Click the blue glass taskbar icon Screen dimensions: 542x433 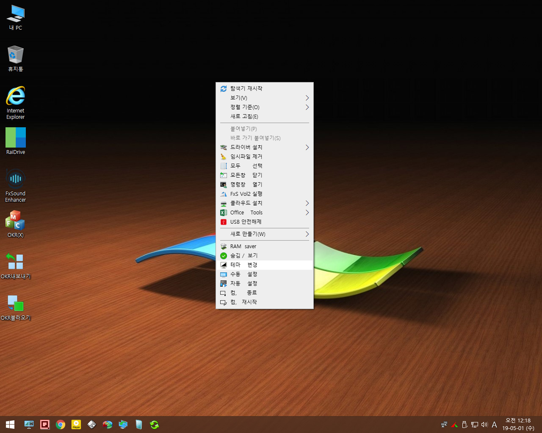[139, 425]
